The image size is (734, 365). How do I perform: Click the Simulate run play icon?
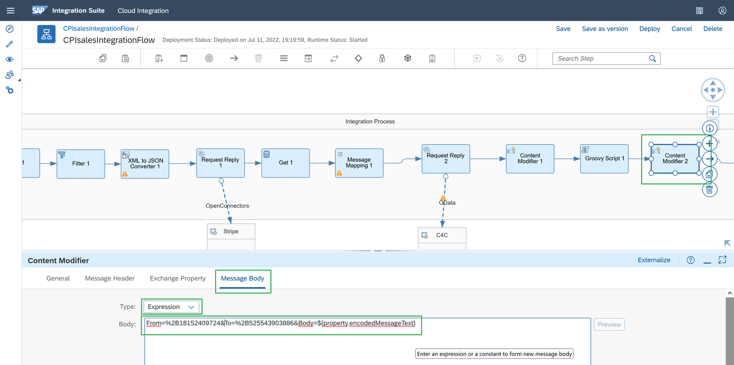[477, 59]
